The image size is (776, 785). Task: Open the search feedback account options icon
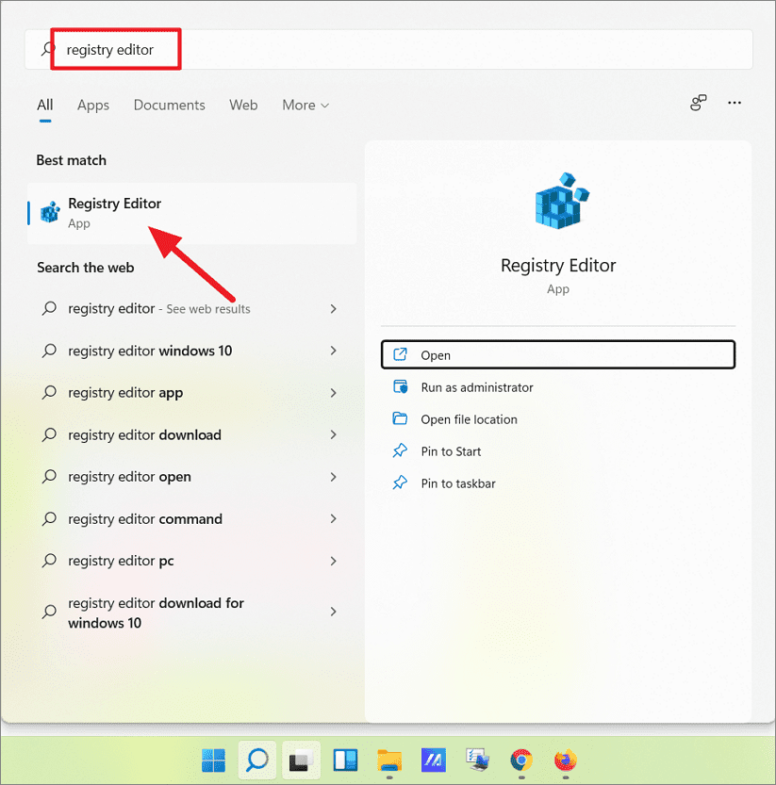point(698,104)
